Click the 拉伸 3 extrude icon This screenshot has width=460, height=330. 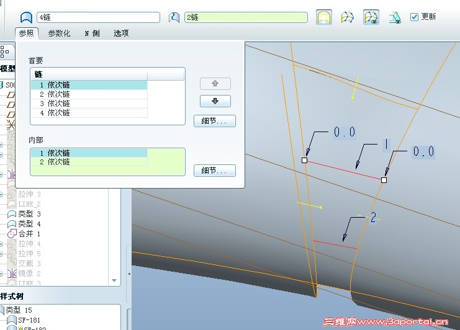(12, 194)
